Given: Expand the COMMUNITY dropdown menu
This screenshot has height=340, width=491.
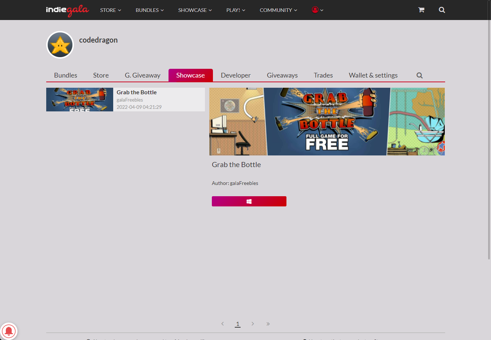Looking at the screenshot, I should pos(278,10).
